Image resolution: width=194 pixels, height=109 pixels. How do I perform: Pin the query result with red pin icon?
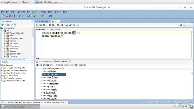pyautogui.click(x=37, y=65)
